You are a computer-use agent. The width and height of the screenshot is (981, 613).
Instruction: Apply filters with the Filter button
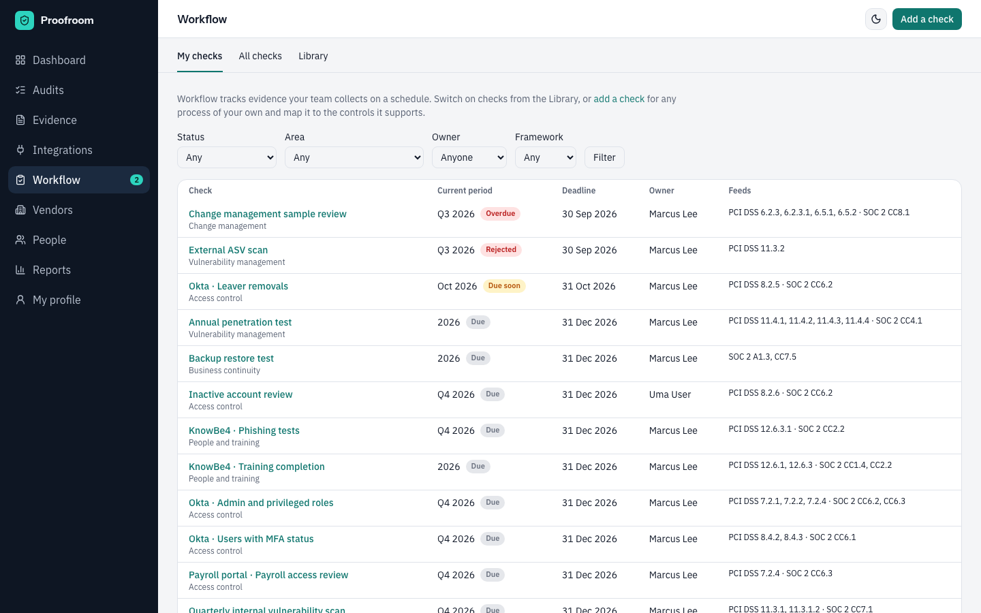(x=604, y=157)
